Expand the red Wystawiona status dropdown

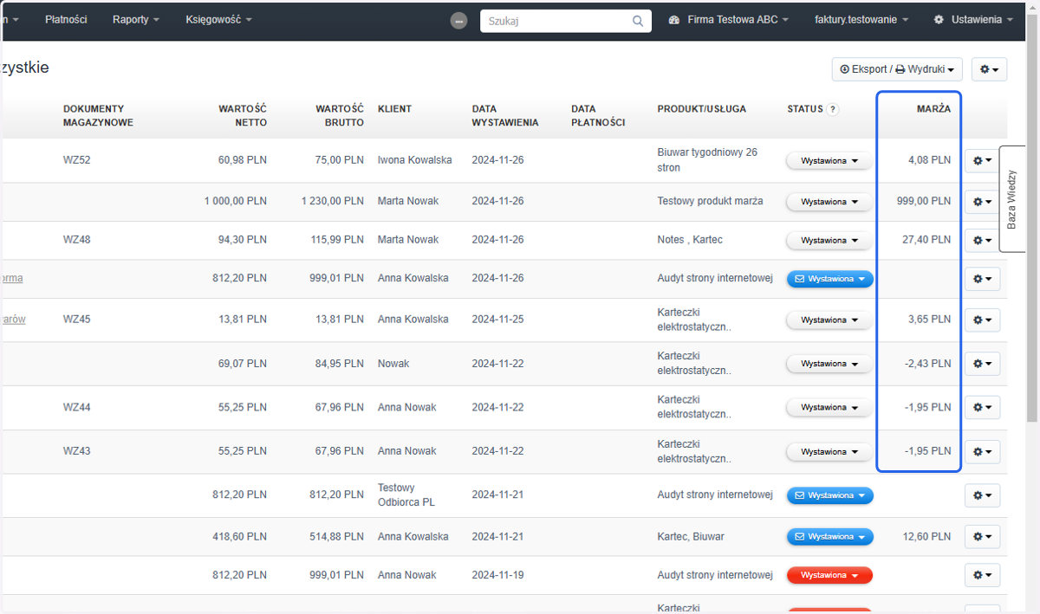pyautogui.click(x=829, y=575)
